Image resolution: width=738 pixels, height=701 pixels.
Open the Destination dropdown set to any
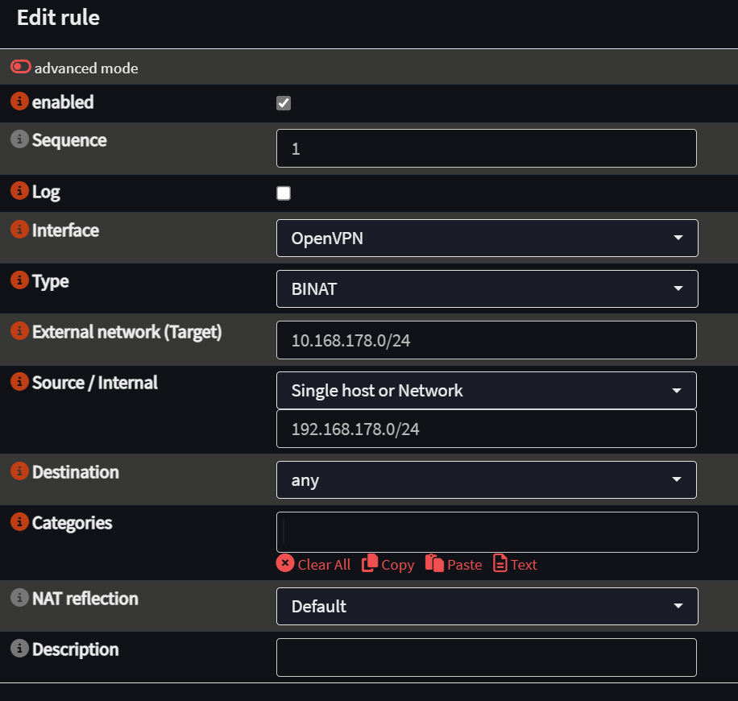point(486,479)
